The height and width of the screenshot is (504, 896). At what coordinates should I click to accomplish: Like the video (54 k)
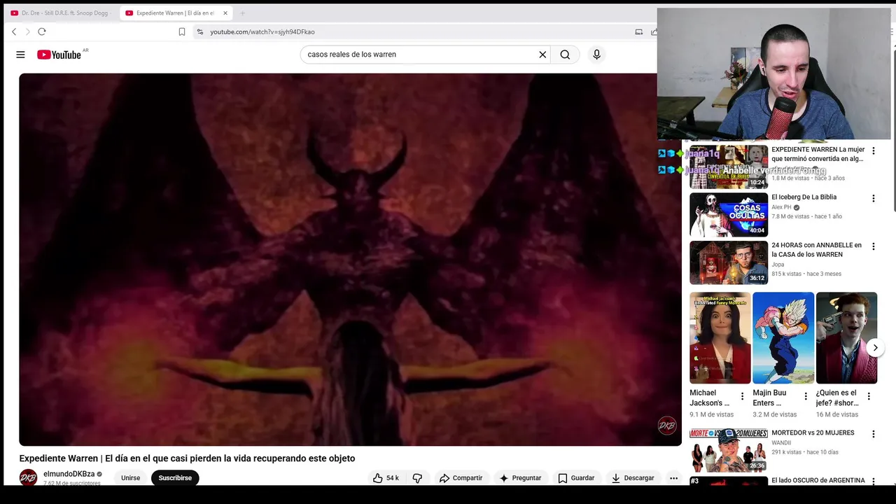(386, 478)
